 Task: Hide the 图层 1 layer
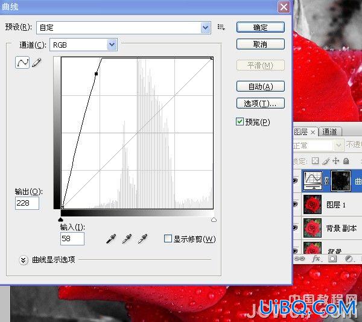295,204
